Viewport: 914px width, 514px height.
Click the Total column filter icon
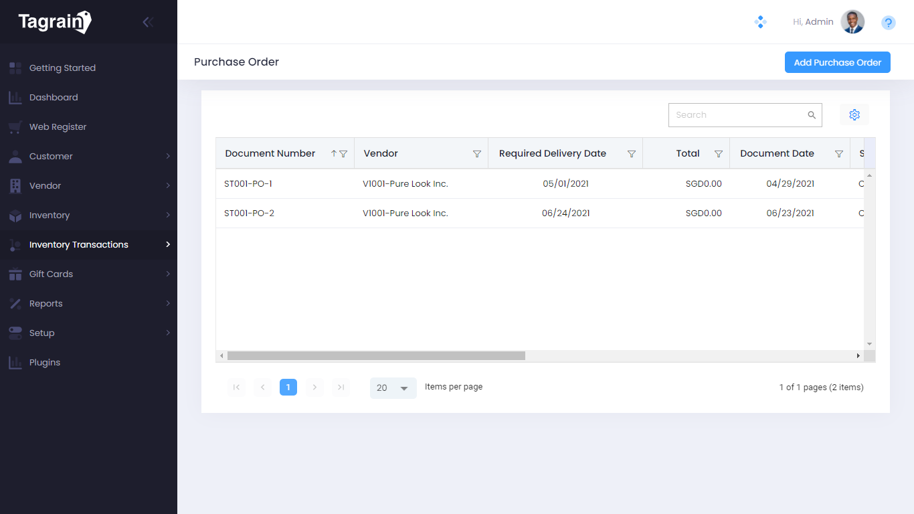718,154
